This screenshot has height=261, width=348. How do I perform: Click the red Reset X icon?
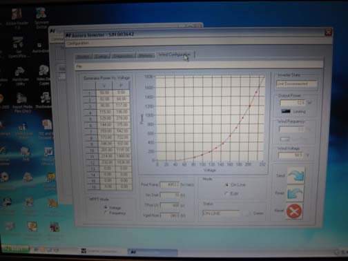[294, 211]
